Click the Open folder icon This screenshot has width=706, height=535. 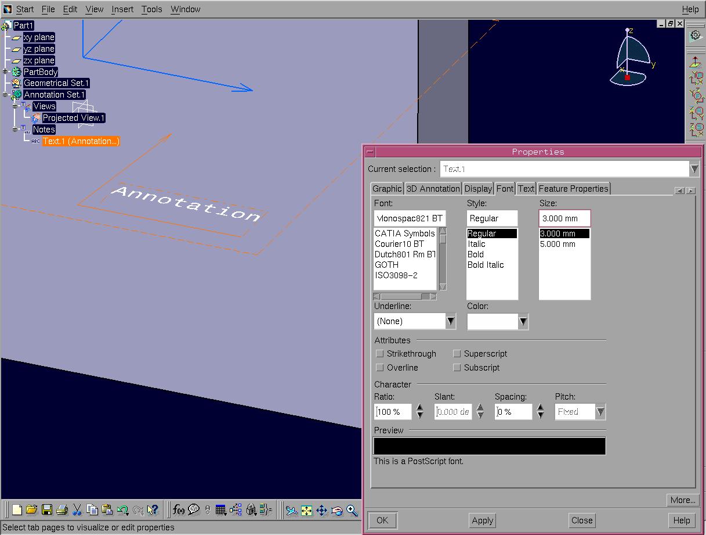point(31,510)
